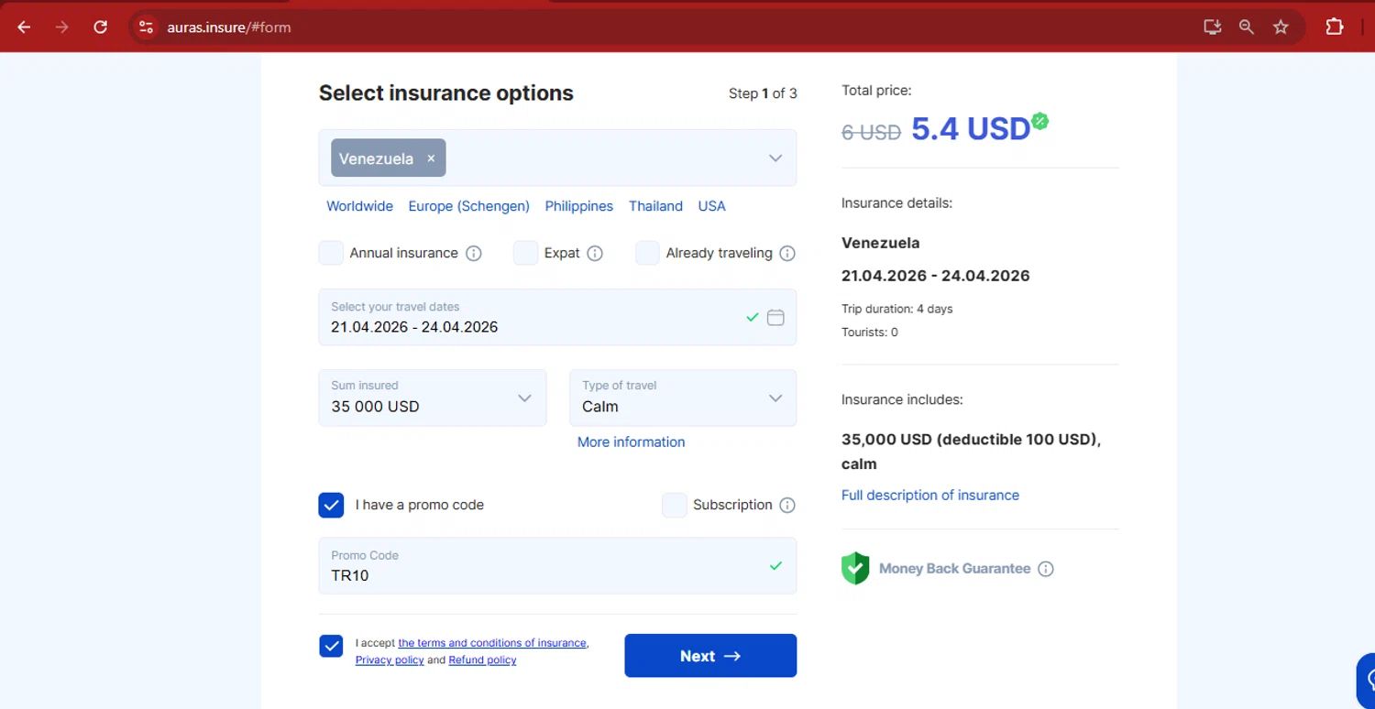Open the Privacy policy link
The height and width of the screenshot is (709, 1375).
[390, 660]
